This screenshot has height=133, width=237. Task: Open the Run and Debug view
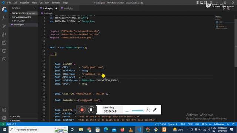pos(4,34)
